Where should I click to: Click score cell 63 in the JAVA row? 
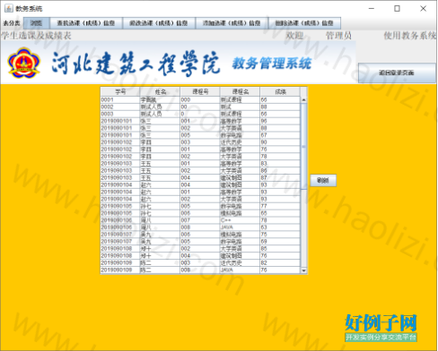click(280, 227)
